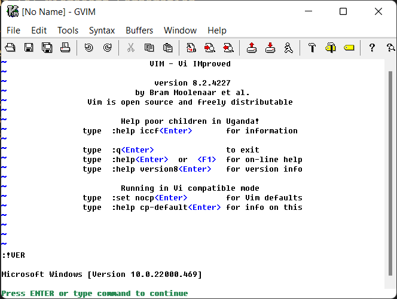Open the Syntax menu
397x299 pixels.
[x=102, y=30]
